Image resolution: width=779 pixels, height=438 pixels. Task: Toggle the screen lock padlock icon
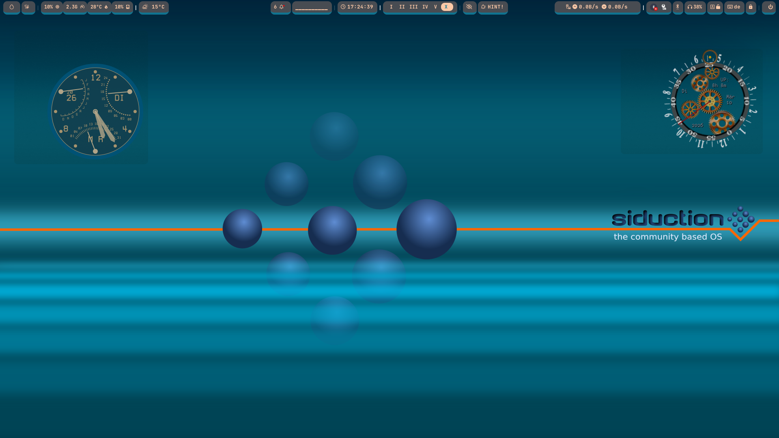point(751,7)
